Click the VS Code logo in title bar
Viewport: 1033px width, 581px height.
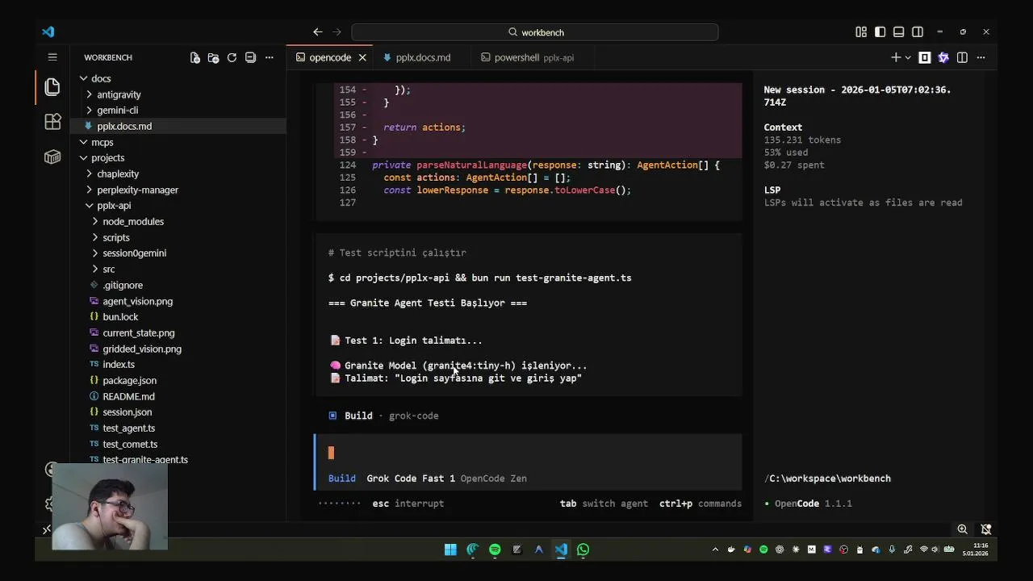coord(48,32)
